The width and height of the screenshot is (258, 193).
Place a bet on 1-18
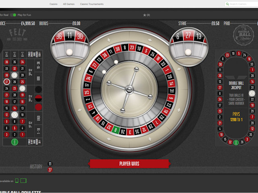[x=39, y=131]
